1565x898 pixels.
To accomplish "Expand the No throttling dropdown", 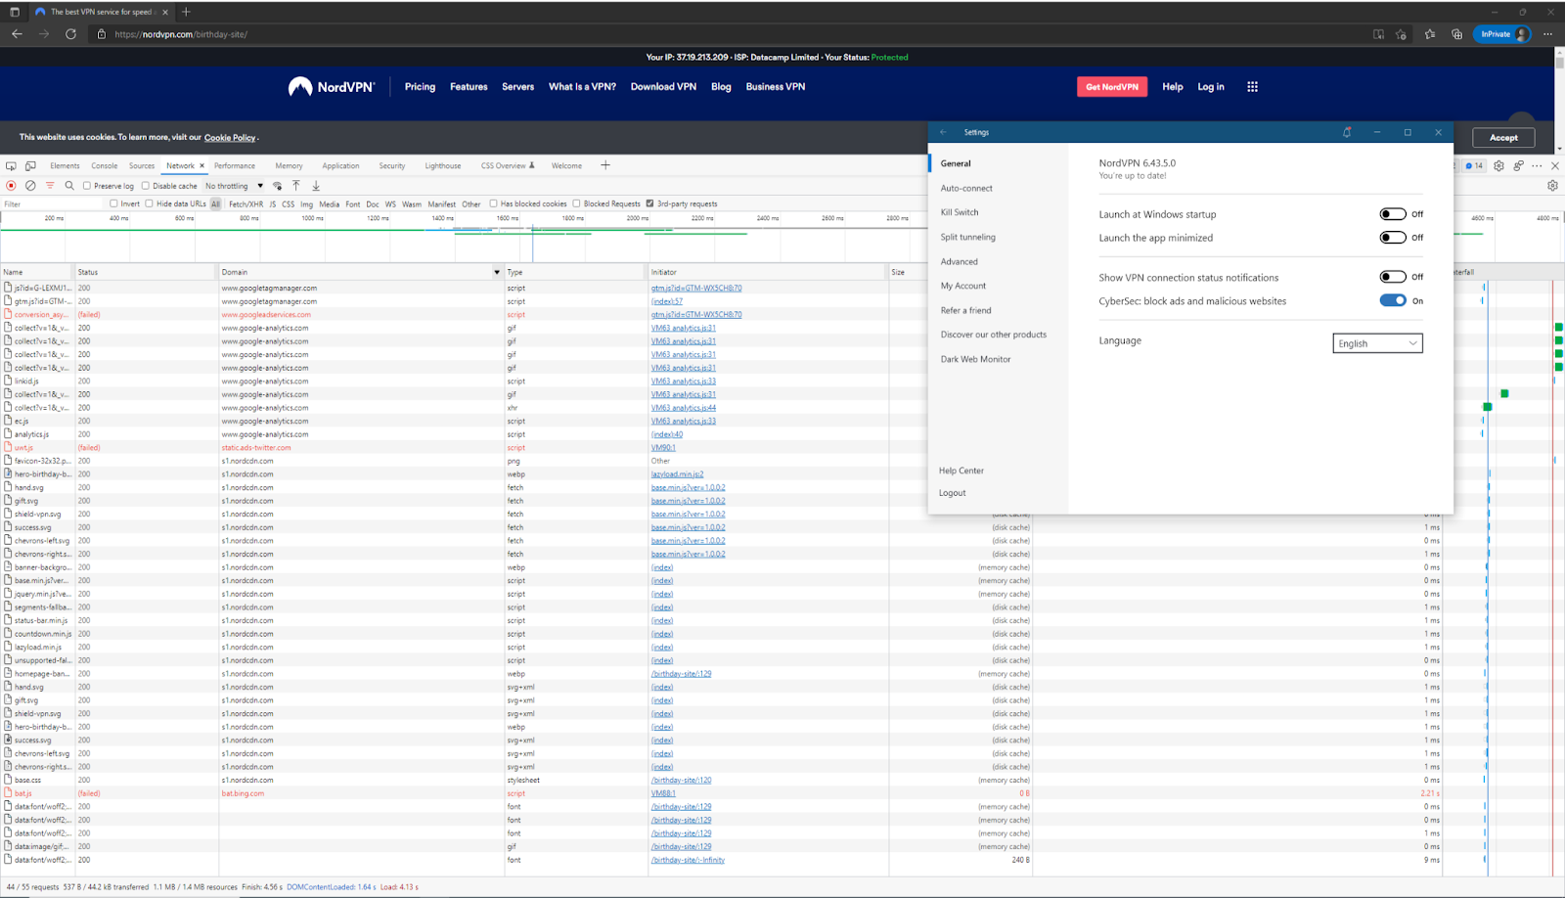I will [235, 186].
